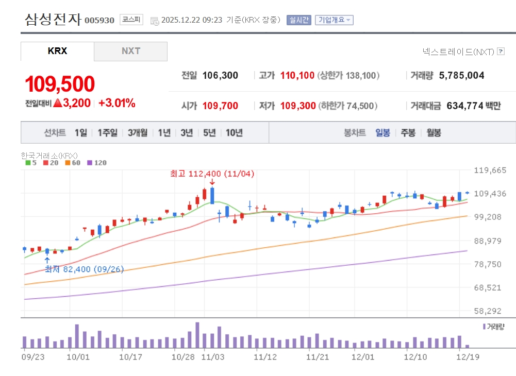Click the 코스피 market badge
Viewport: 516px width, 376px height.
click(x=131, y=20)
